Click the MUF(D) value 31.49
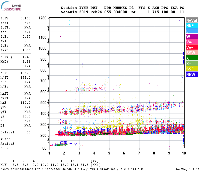The width and height of the screenshot is (200, 171). pyautogui.click(x=25, y=57)
